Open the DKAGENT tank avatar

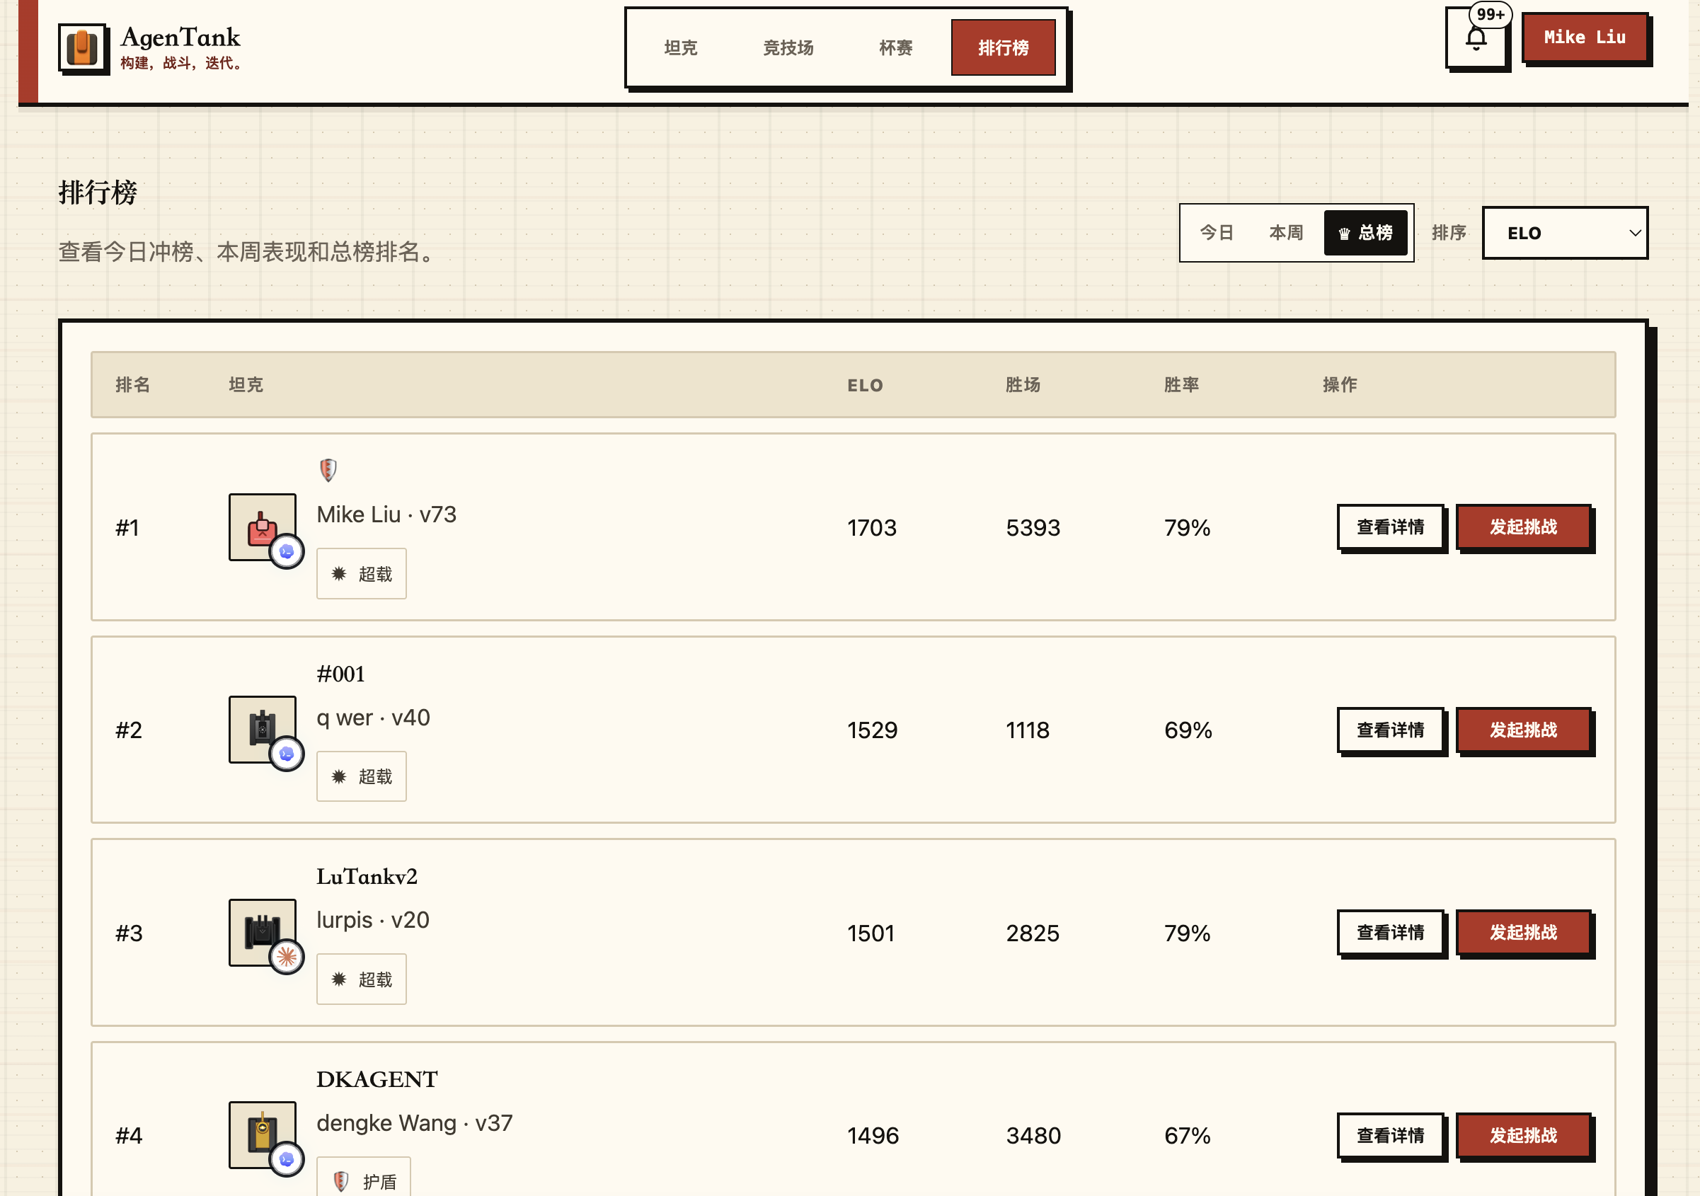[x=262, y=1134]
